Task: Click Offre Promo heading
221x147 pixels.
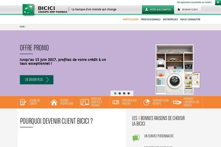Action: [34, 48]
